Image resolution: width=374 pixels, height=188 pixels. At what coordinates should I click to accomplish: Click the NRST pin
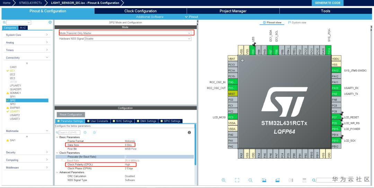coord(233,94)
